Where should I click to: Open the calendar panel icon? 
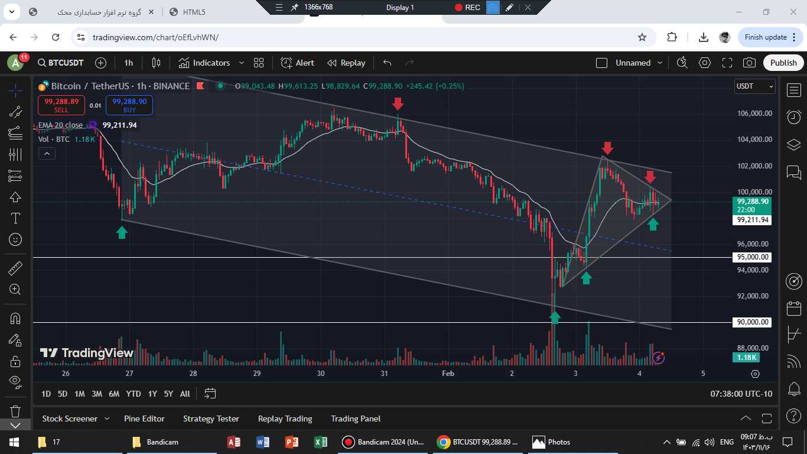tap(794, 308)
